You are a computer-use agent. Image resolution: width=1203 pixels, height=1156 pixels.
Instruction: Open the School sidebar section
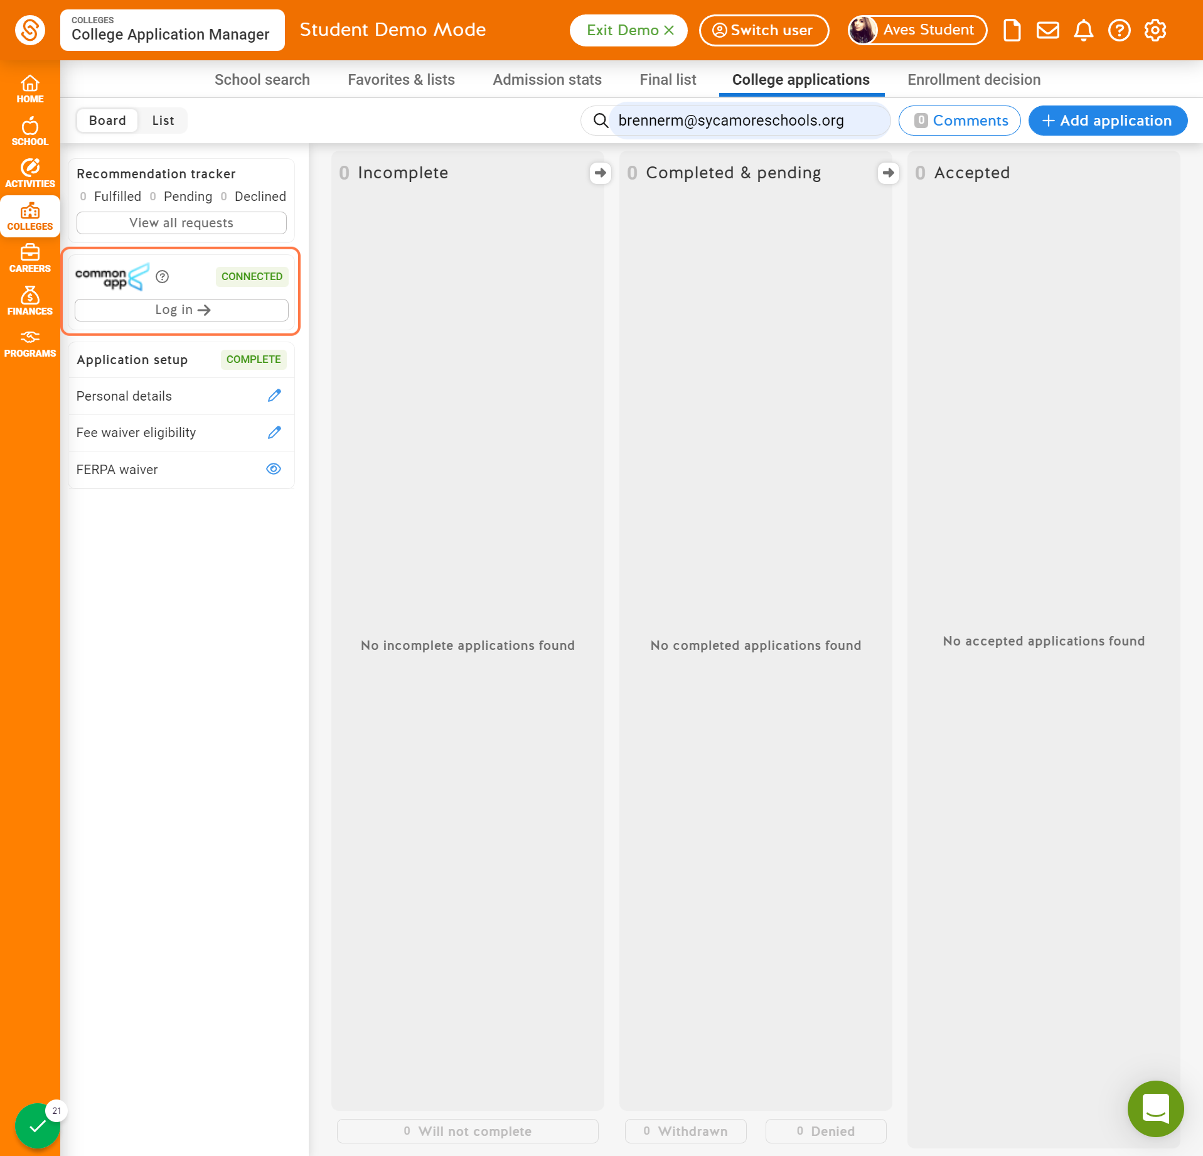[29, 132]
